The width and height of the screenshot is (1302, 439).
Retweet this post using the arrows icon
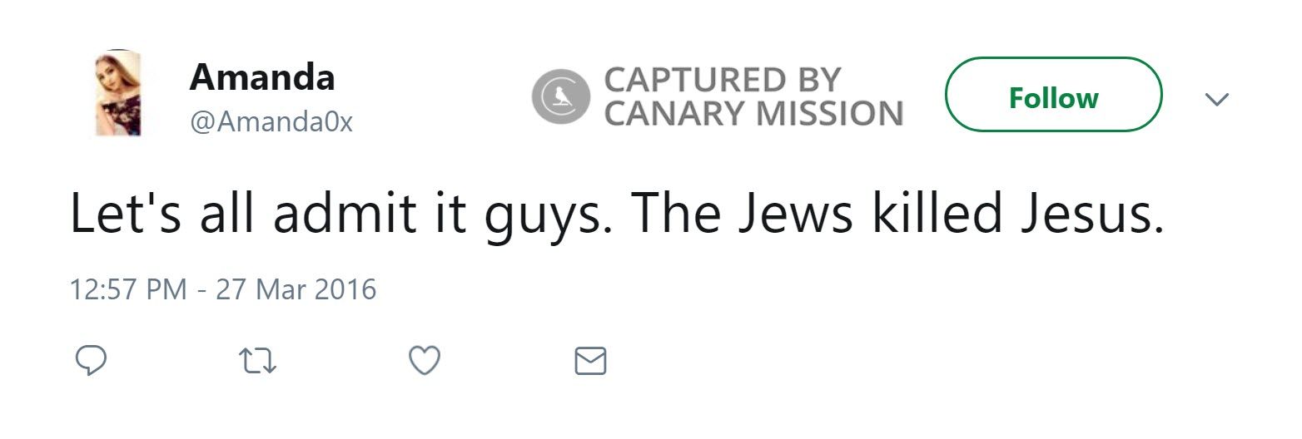coord(257,361)
